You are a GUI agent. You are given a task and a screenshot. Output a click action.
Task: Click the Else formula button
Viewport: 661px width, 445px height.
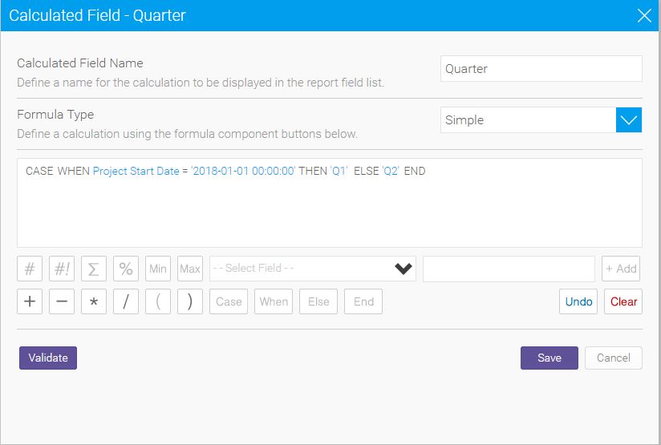click(x=318, y=301)
